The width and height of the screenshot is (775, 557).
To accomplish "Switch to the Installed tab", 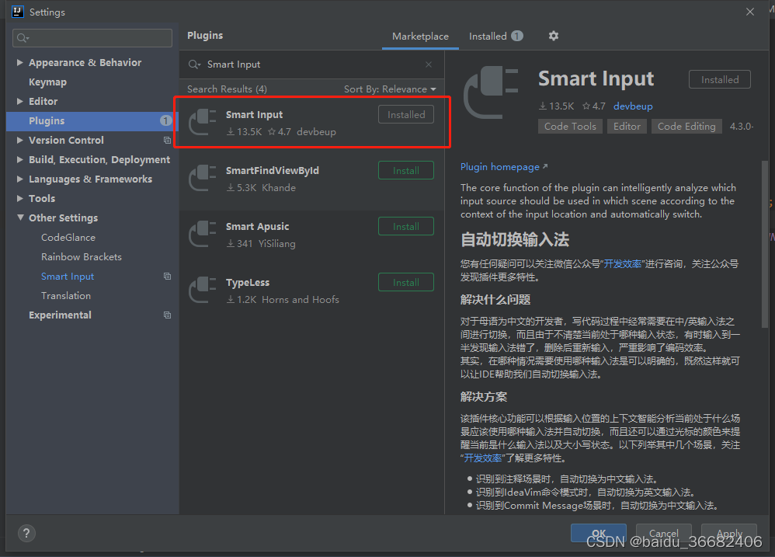I will pyautogui.click(x=489, y=36).
